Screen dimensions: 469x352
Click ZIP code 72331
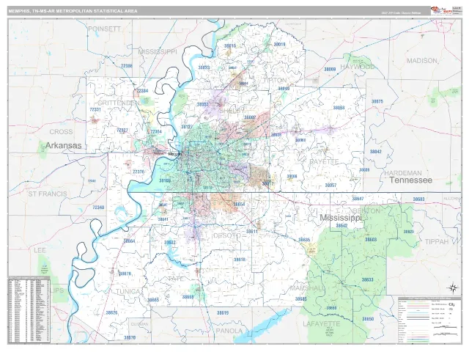[95, 110]
